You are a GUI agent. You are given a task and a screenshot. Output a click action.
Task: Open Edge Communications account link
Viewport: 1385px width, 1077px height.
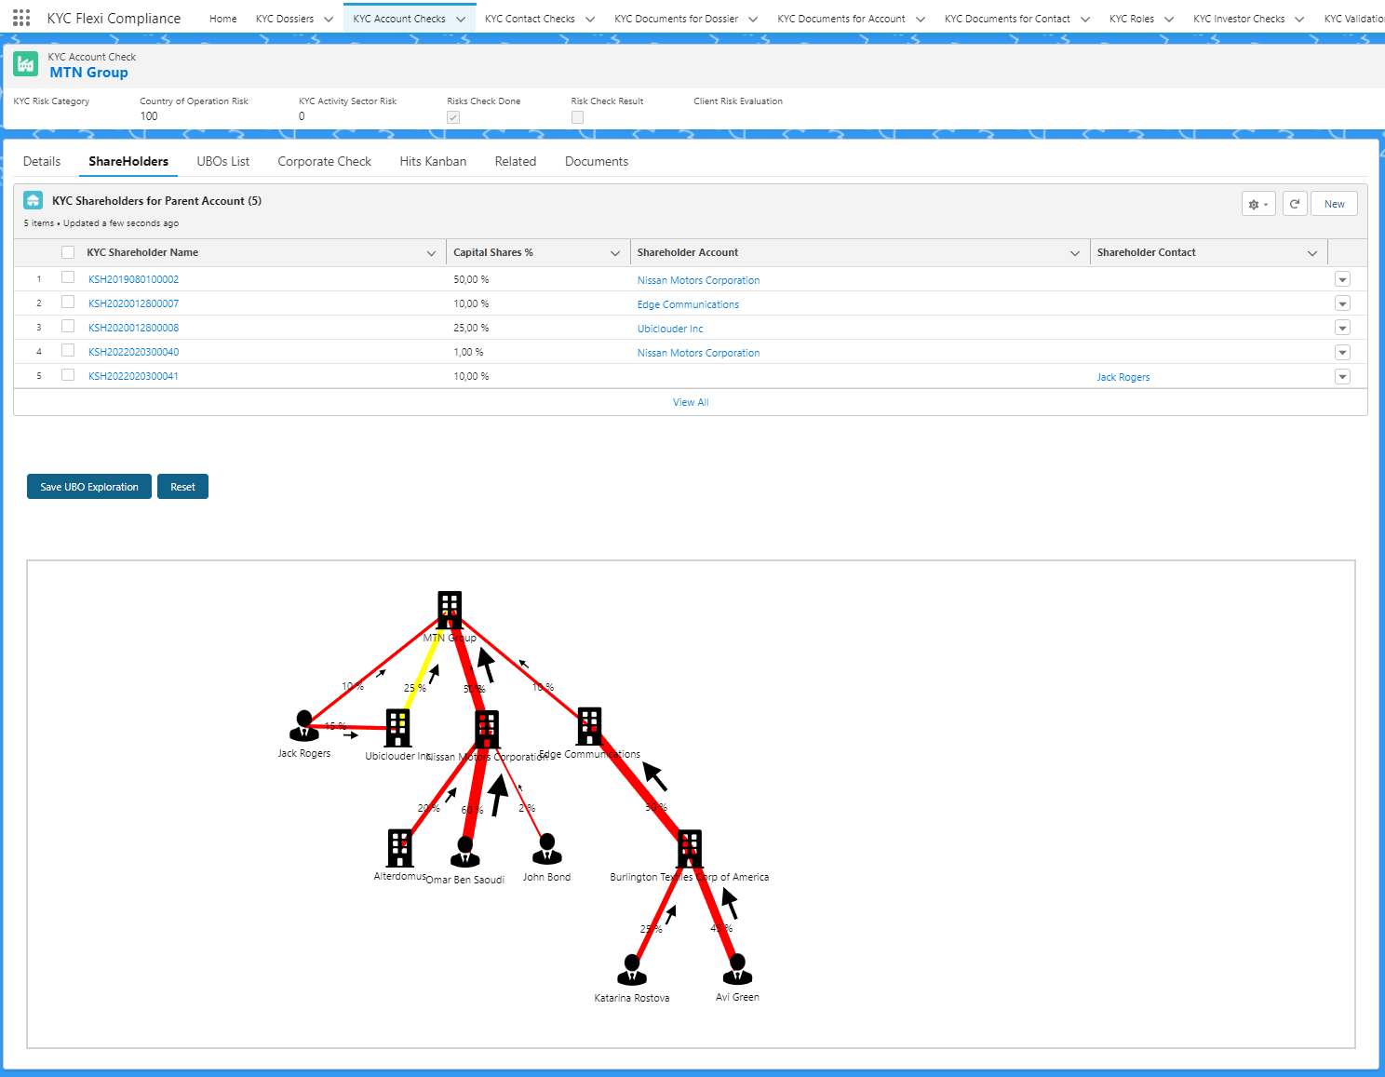688,304
